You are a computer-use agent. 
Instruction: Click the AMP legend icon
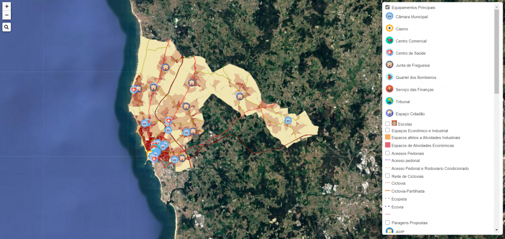[390, 231]
